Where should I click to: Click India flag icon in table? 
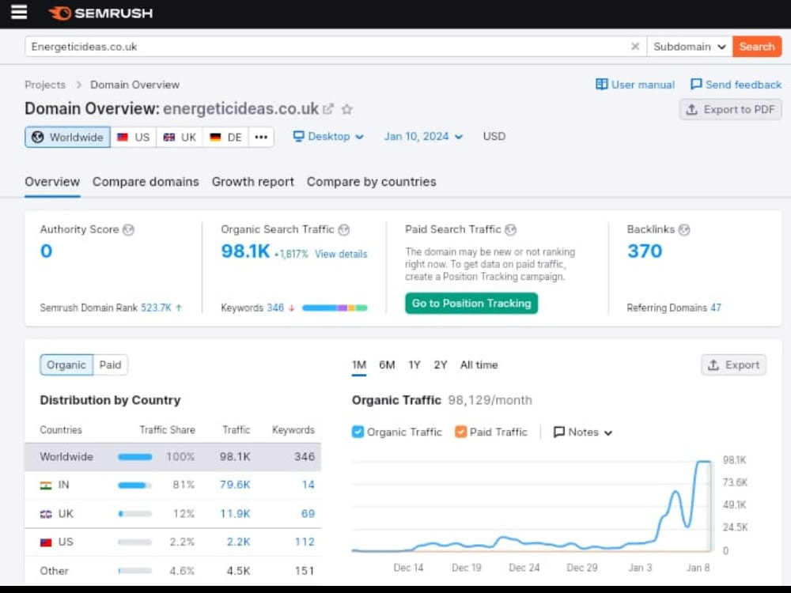[x=46, y=485]
